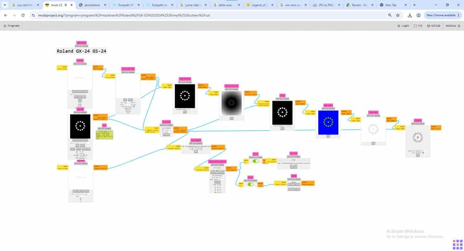Screen dimensions: 464x251
Task: Switch to the about:blank tab
Action: tap(92, 5)
